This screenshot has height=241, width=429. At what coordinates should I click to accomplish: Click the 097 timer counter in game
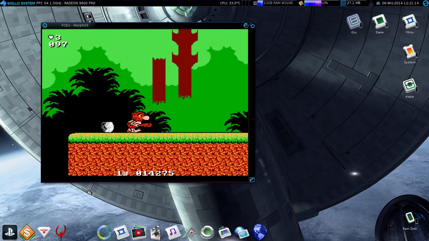coord(58,44)
